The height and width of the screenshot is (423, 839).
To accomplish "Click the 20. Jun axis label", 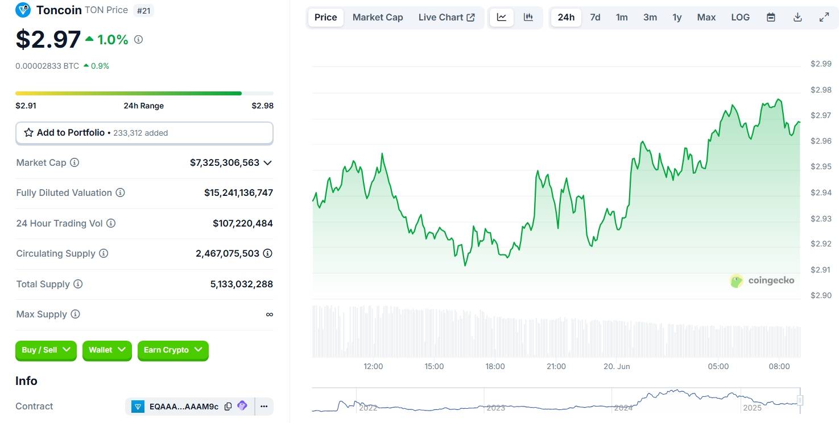I will point(617,366).
